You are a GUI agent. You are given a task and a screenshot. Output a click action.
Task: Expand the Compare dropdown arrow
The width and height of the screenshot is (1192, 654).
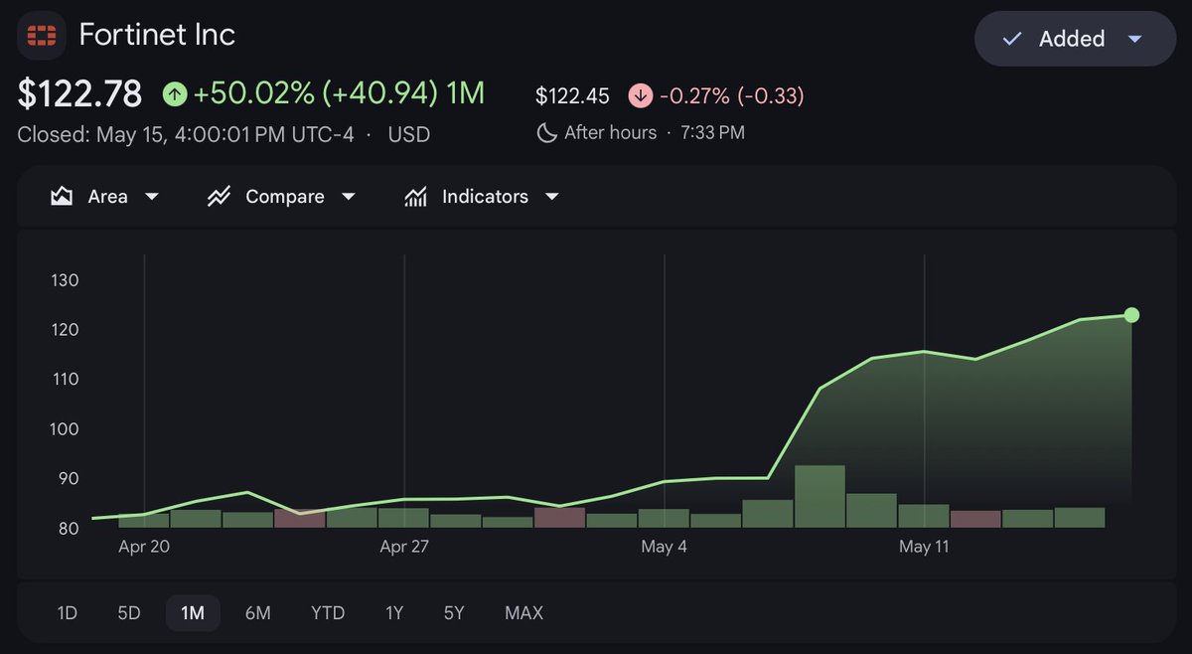349,197
